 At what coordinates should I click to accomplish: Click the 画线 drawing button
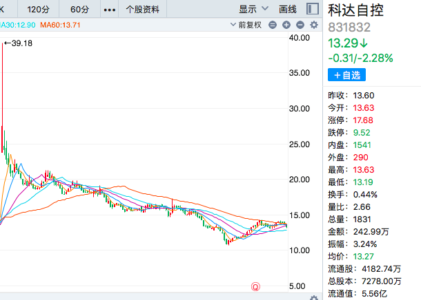point(288,10)
